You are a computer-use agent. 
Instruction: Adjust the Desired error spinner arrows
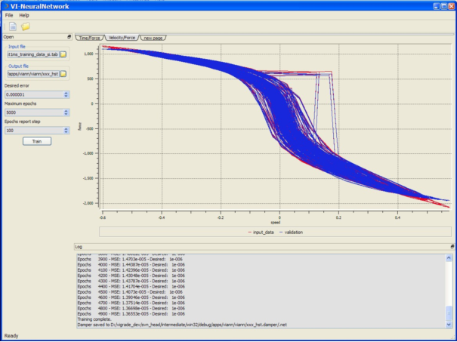(x=66, y=94)
